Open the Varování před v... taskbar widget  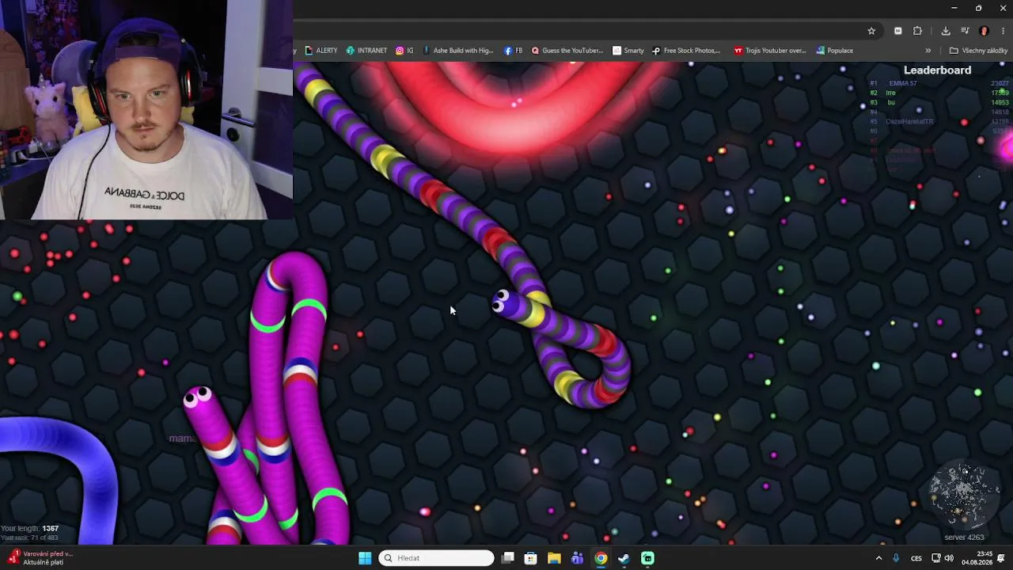40,558
